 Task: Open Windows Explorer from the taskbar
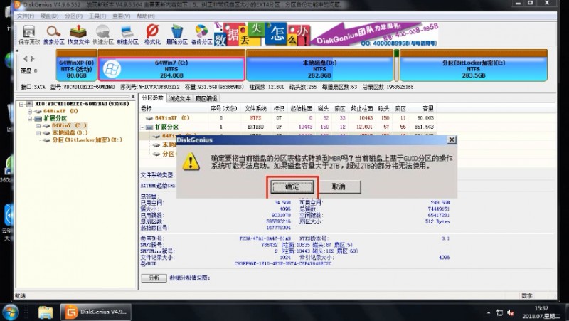coord(46,312)
